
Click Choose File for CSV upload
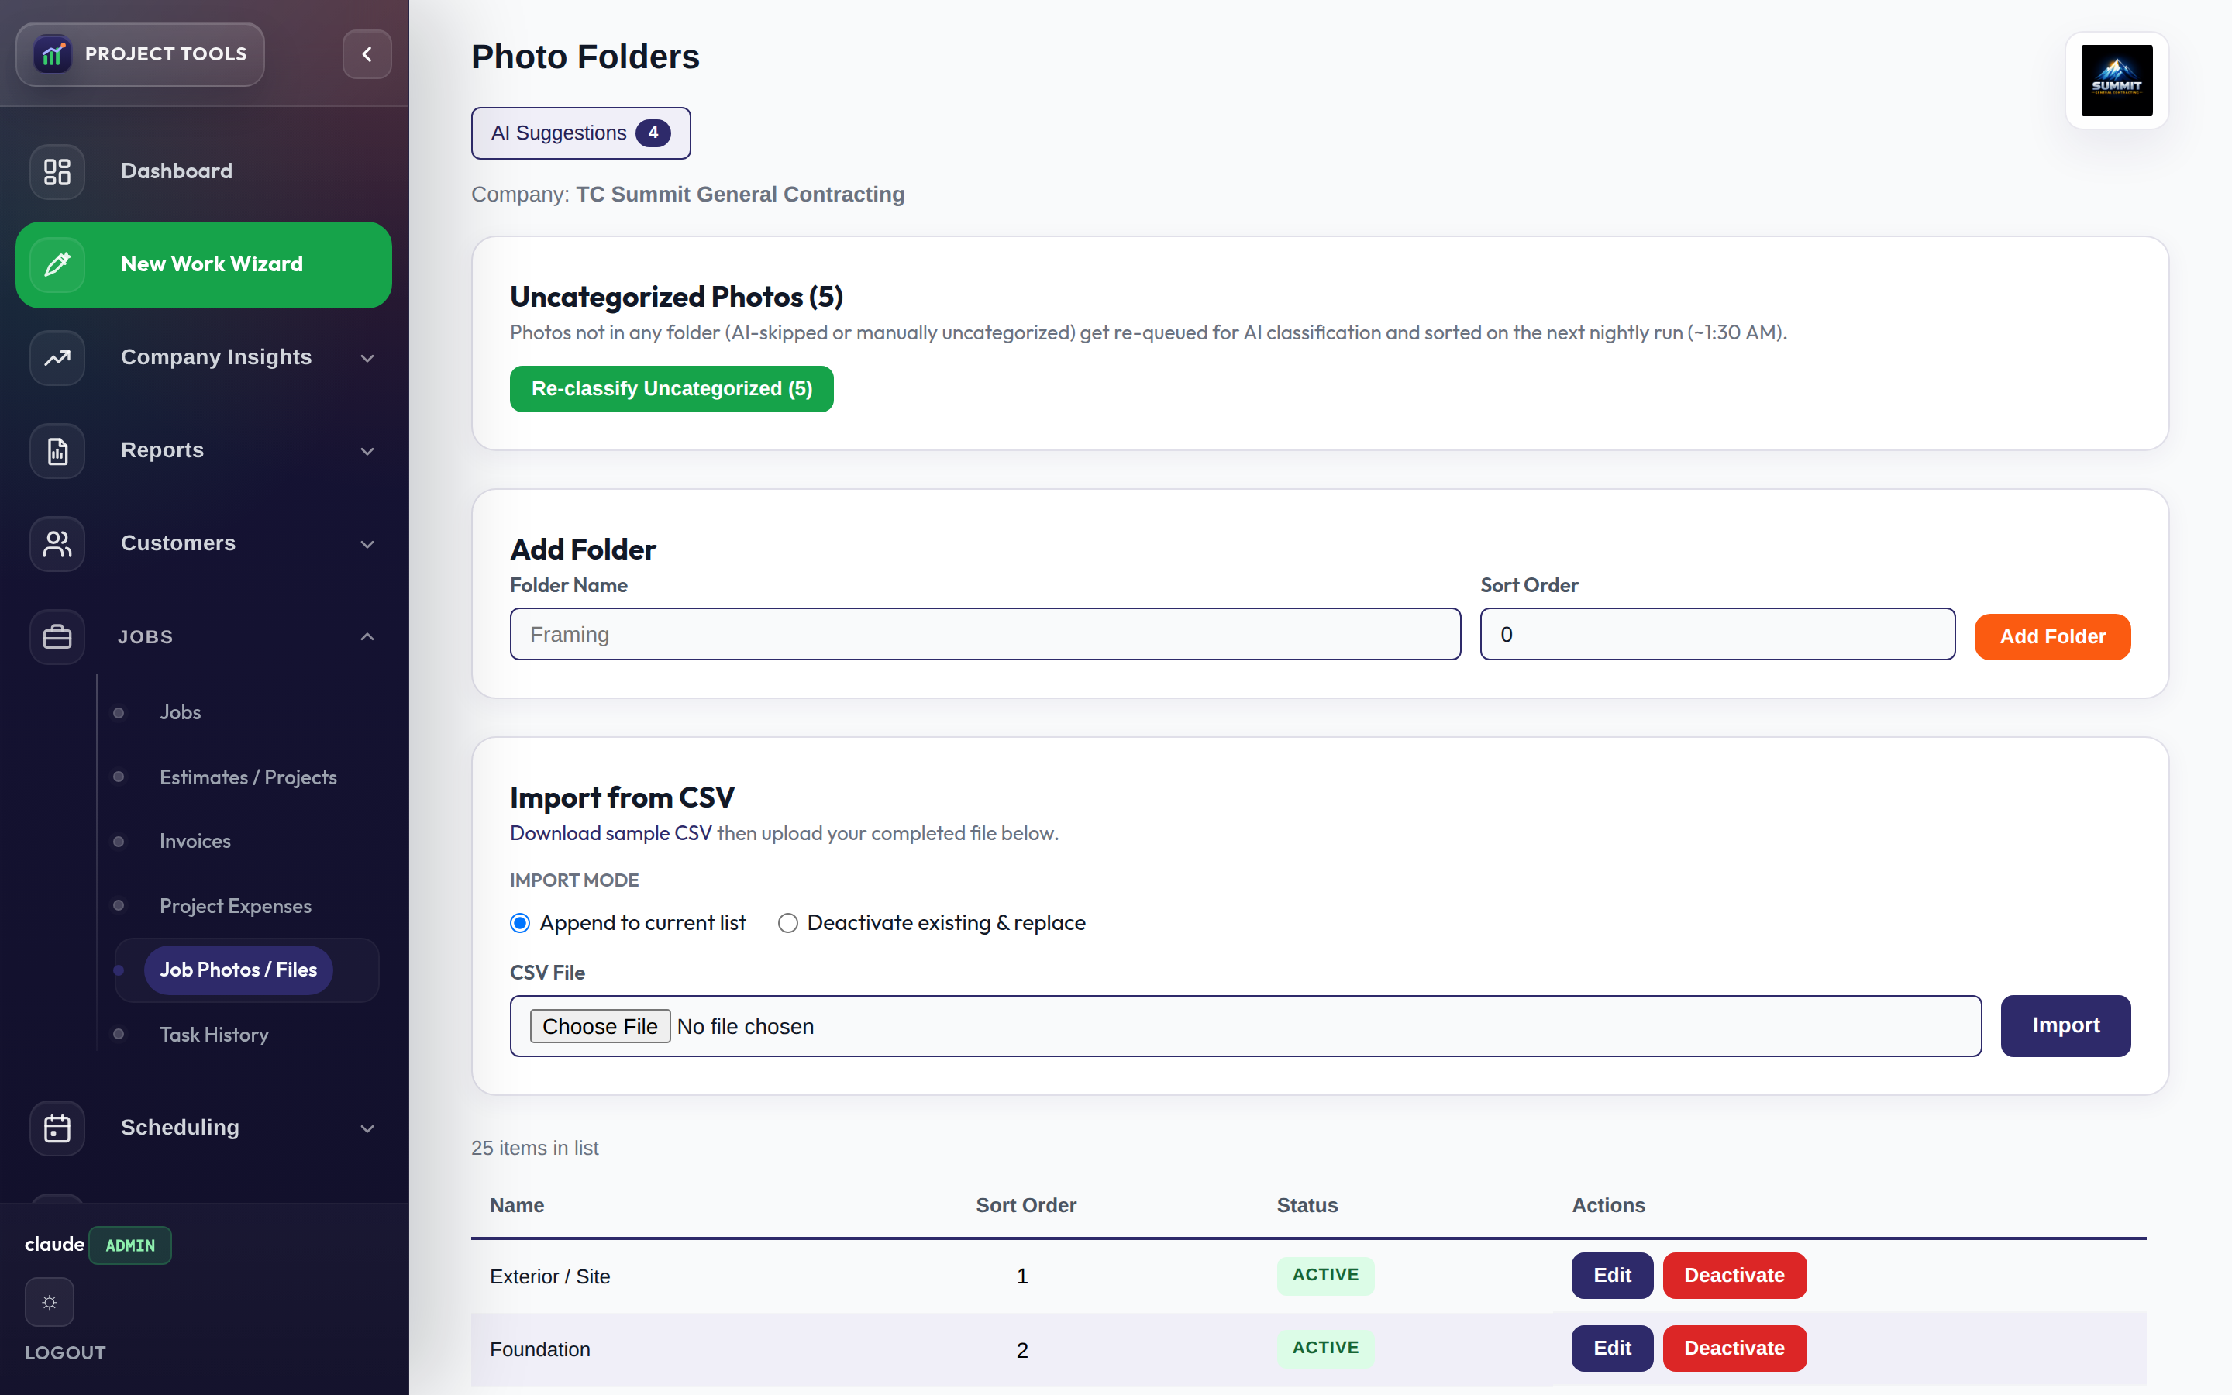point(600,1027)
